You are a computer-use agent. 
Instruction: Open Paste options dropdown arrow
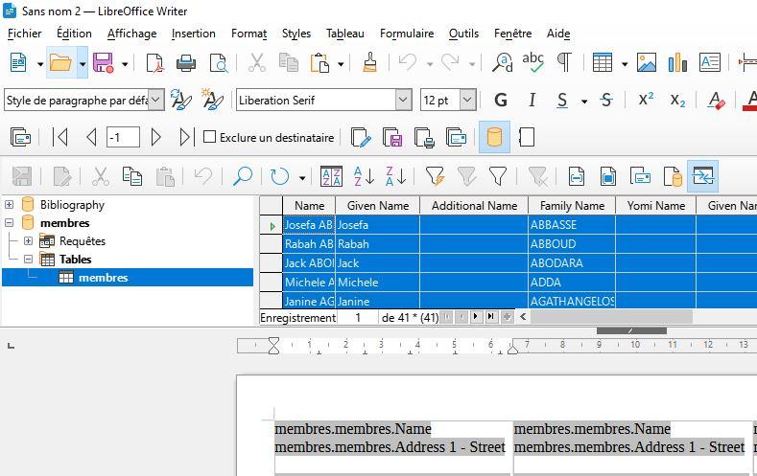point(341,63)
